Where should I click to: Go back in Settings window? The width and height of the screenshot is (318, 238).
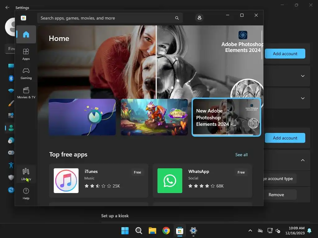pos(7,7)
